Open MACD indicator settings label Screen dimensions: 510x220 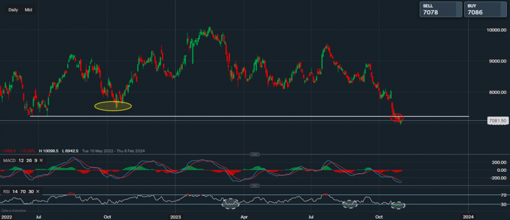[10, 161]
